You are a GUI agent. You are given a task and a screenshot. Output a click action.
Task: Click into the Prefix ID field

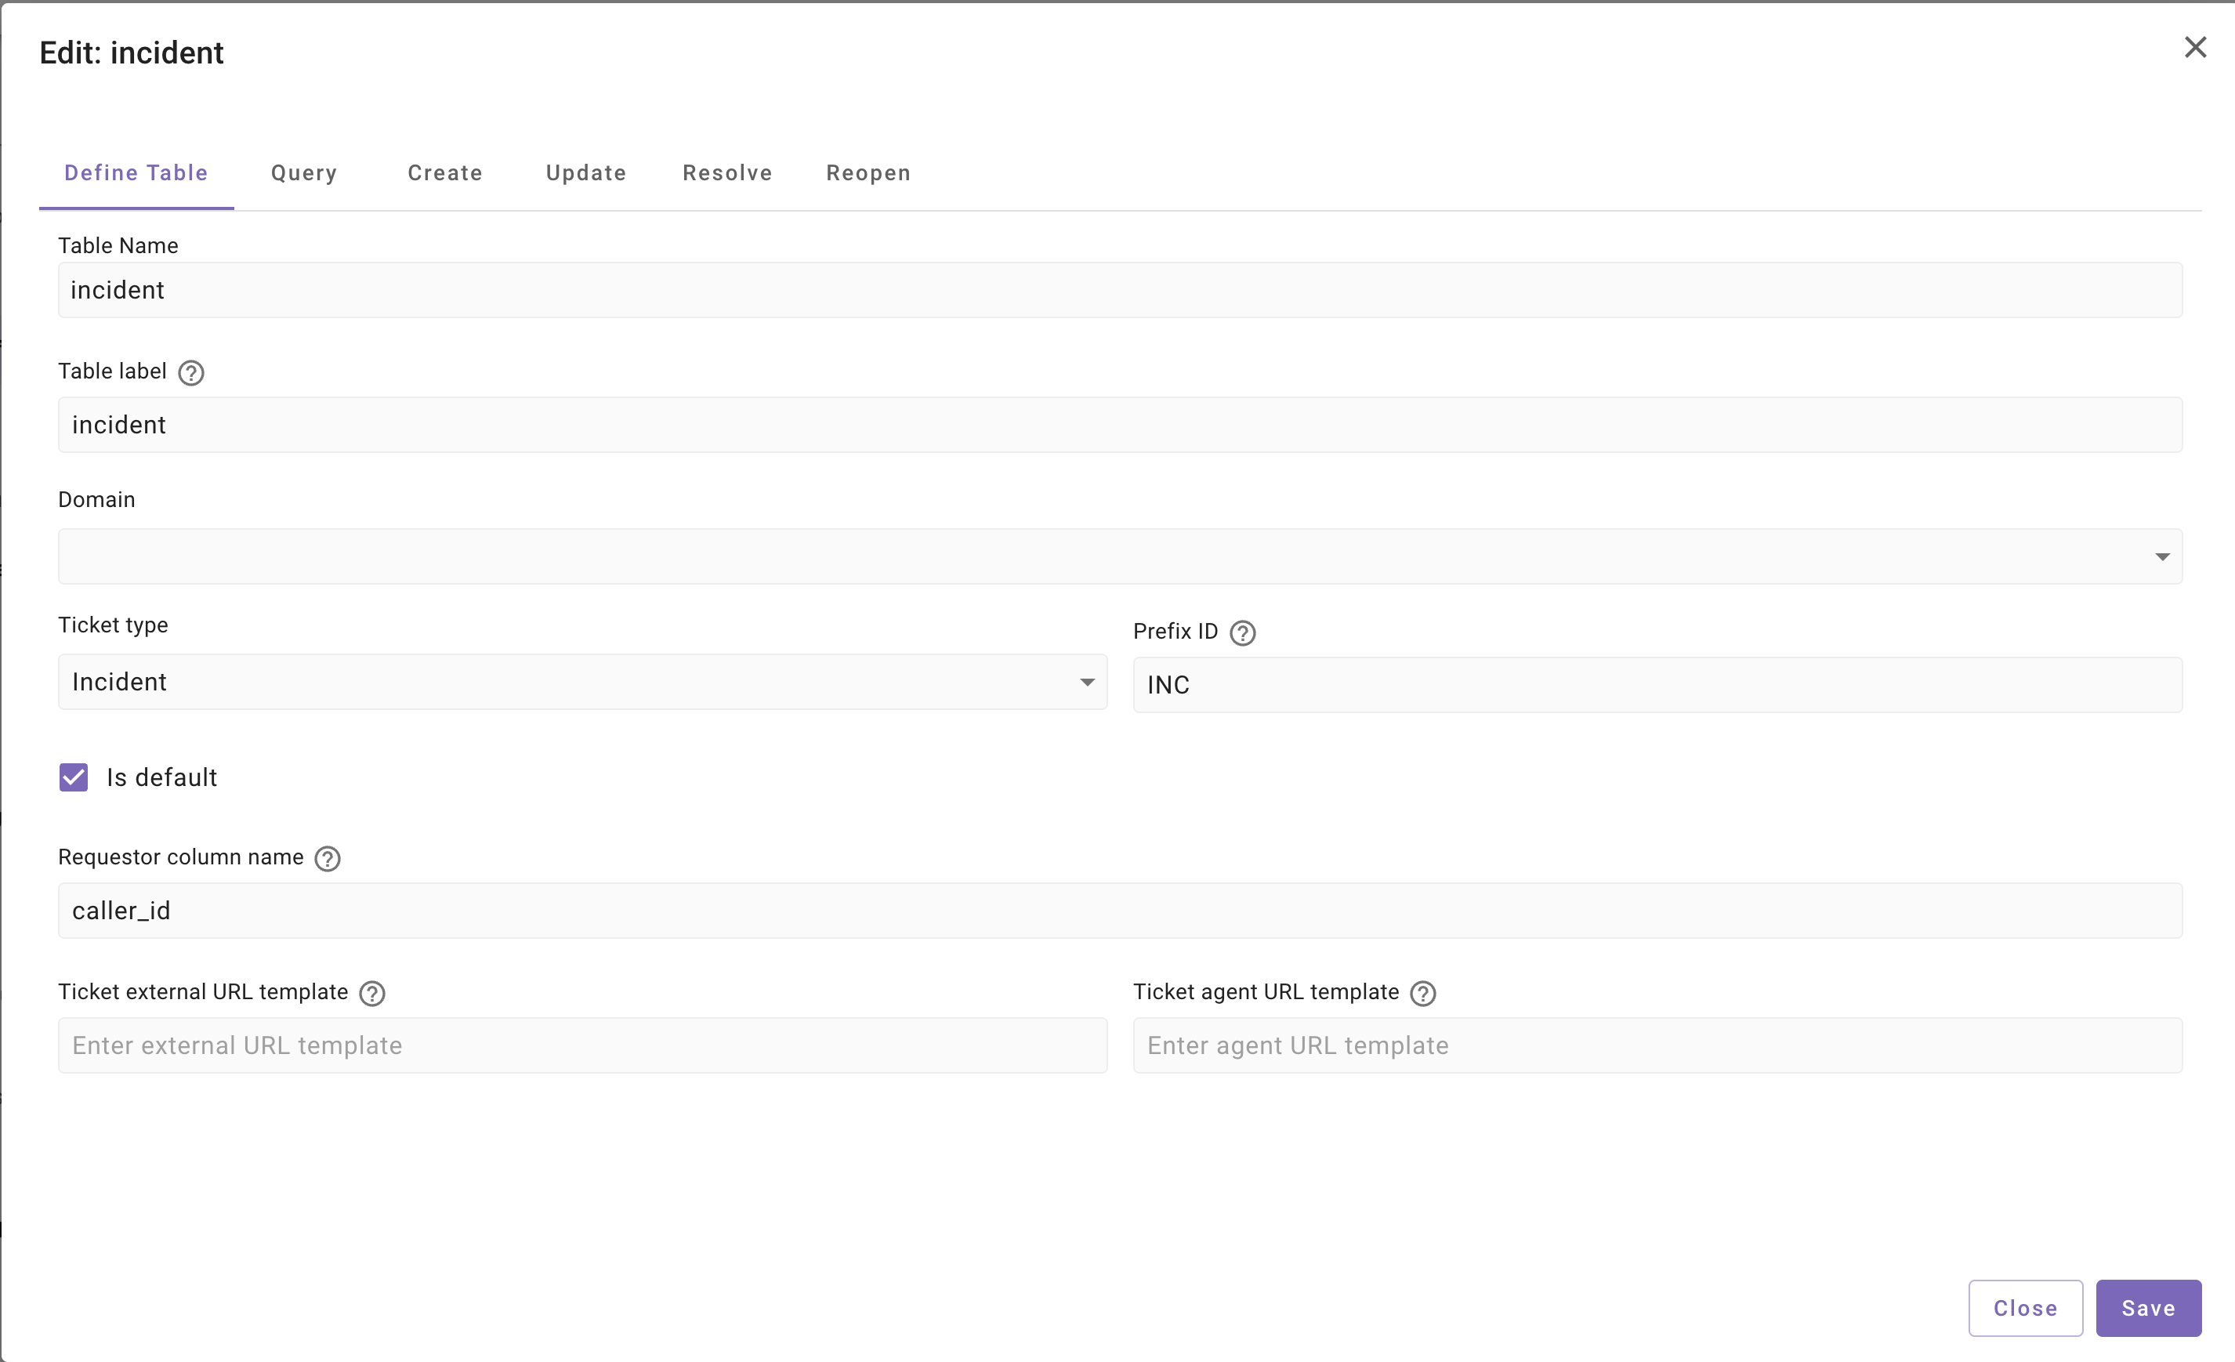pos(1657,685)
